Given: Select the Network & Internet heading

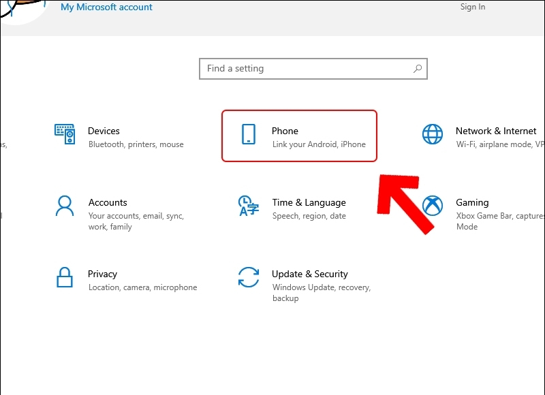Looking at the screenshot, I should 496,131.
